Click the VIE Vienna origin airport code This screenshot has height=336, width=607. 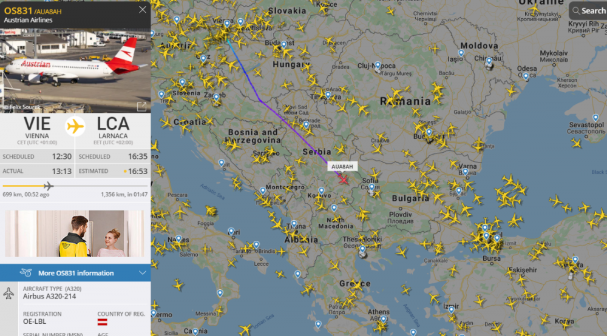37,124
